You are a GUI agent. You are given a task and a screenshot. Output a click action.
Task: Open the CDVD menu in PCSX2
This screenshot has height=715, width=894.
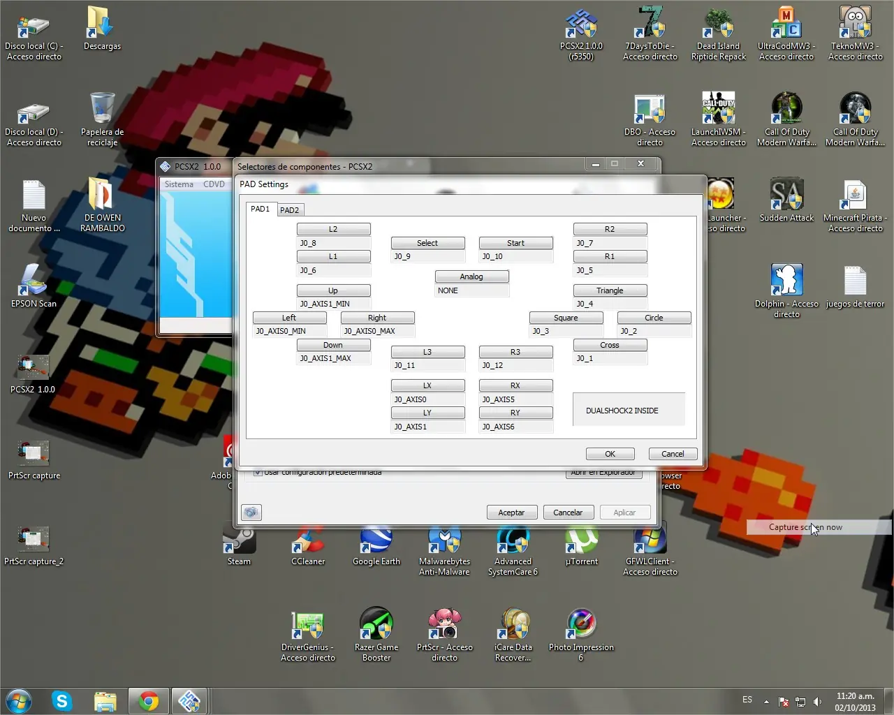(x=214, y=184)
